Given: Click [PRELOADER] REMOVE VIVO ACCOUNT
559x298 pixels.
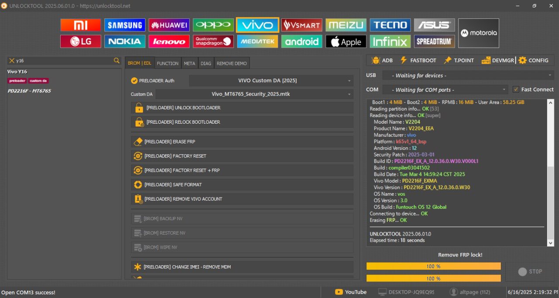Looking at the screenshot, I should pyautogui.click(x=242, y=199).
